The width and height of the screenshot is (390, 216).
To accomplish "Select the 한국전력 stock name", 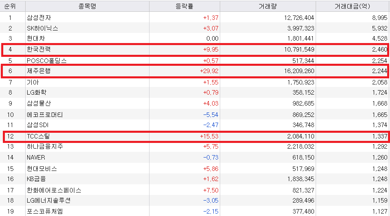I will point(39,50).
